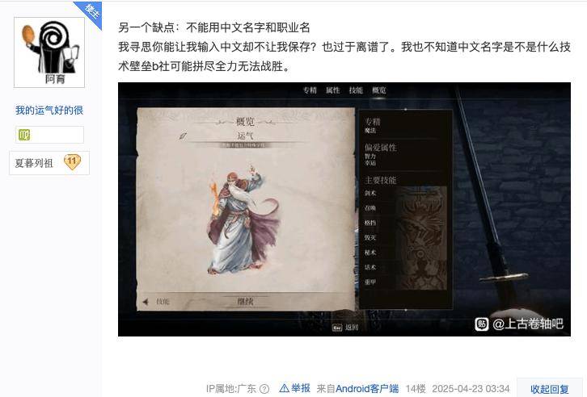Click the help icon beside IP属地
Image resolution: width=587 pixels, height=397 pixels.
click(264, 389)
